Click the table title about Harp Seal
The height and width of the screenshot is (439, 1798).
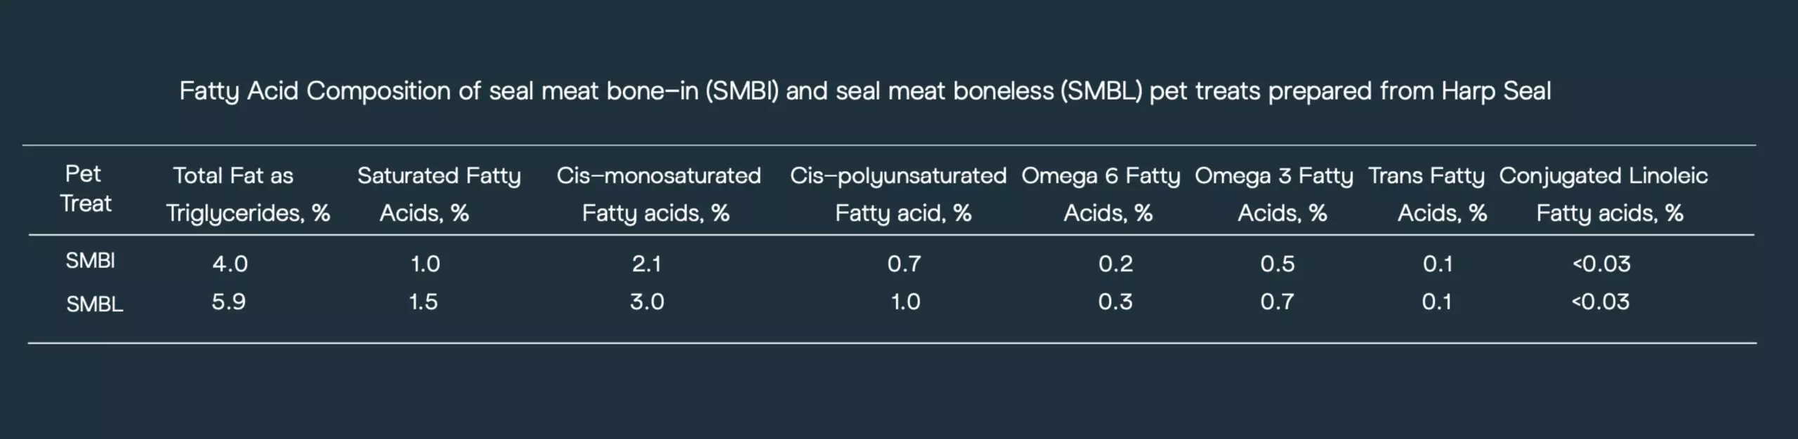pos(865,91)
